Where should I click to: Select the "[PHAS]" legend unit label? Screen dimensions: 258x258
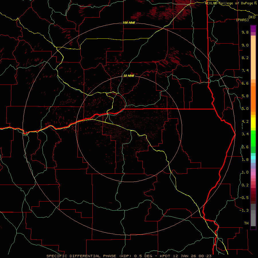pos(242,20)
